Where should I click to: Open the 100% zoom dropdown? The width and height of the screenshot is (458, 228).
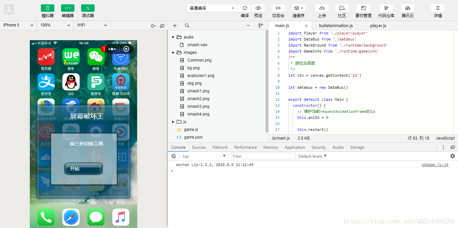(x=55, y=25)
